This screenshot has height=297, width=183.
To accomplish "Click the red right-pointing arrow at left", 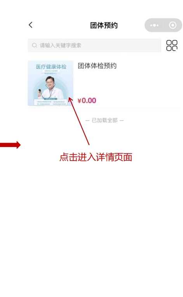I will tap(10, 145).
